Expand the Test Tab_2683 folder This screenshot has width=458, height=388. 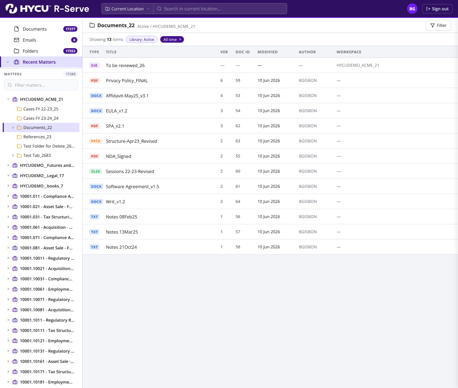(13, 155)
